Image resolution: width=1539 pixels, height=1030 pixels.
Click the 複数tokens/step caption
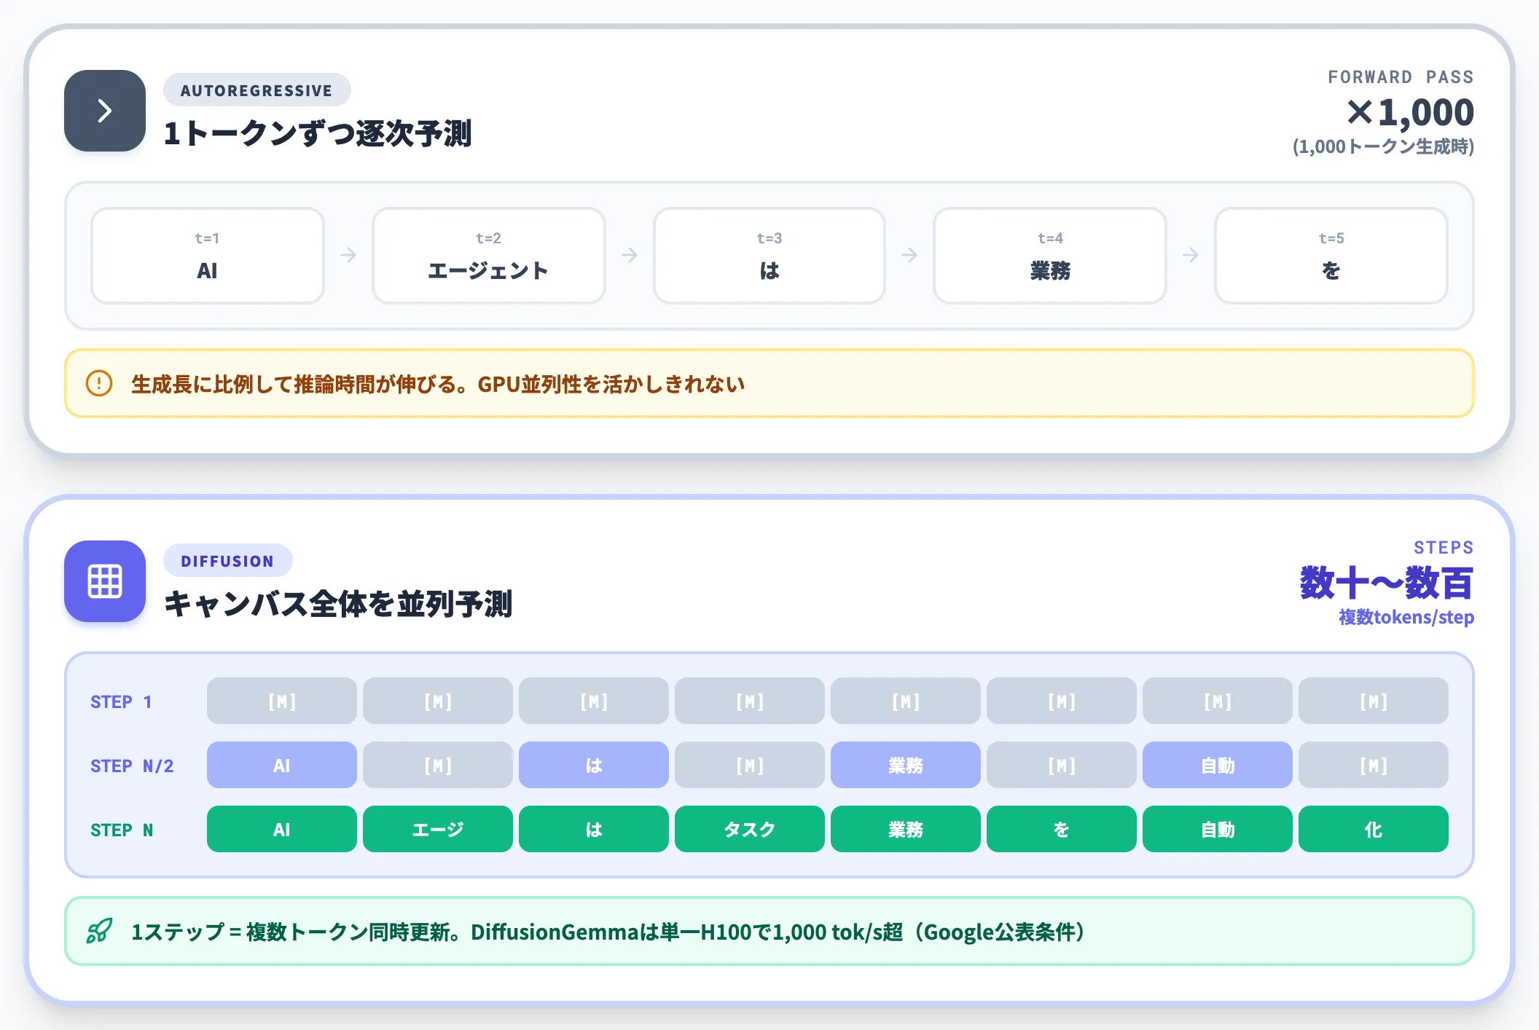(x=1406, y=617)
